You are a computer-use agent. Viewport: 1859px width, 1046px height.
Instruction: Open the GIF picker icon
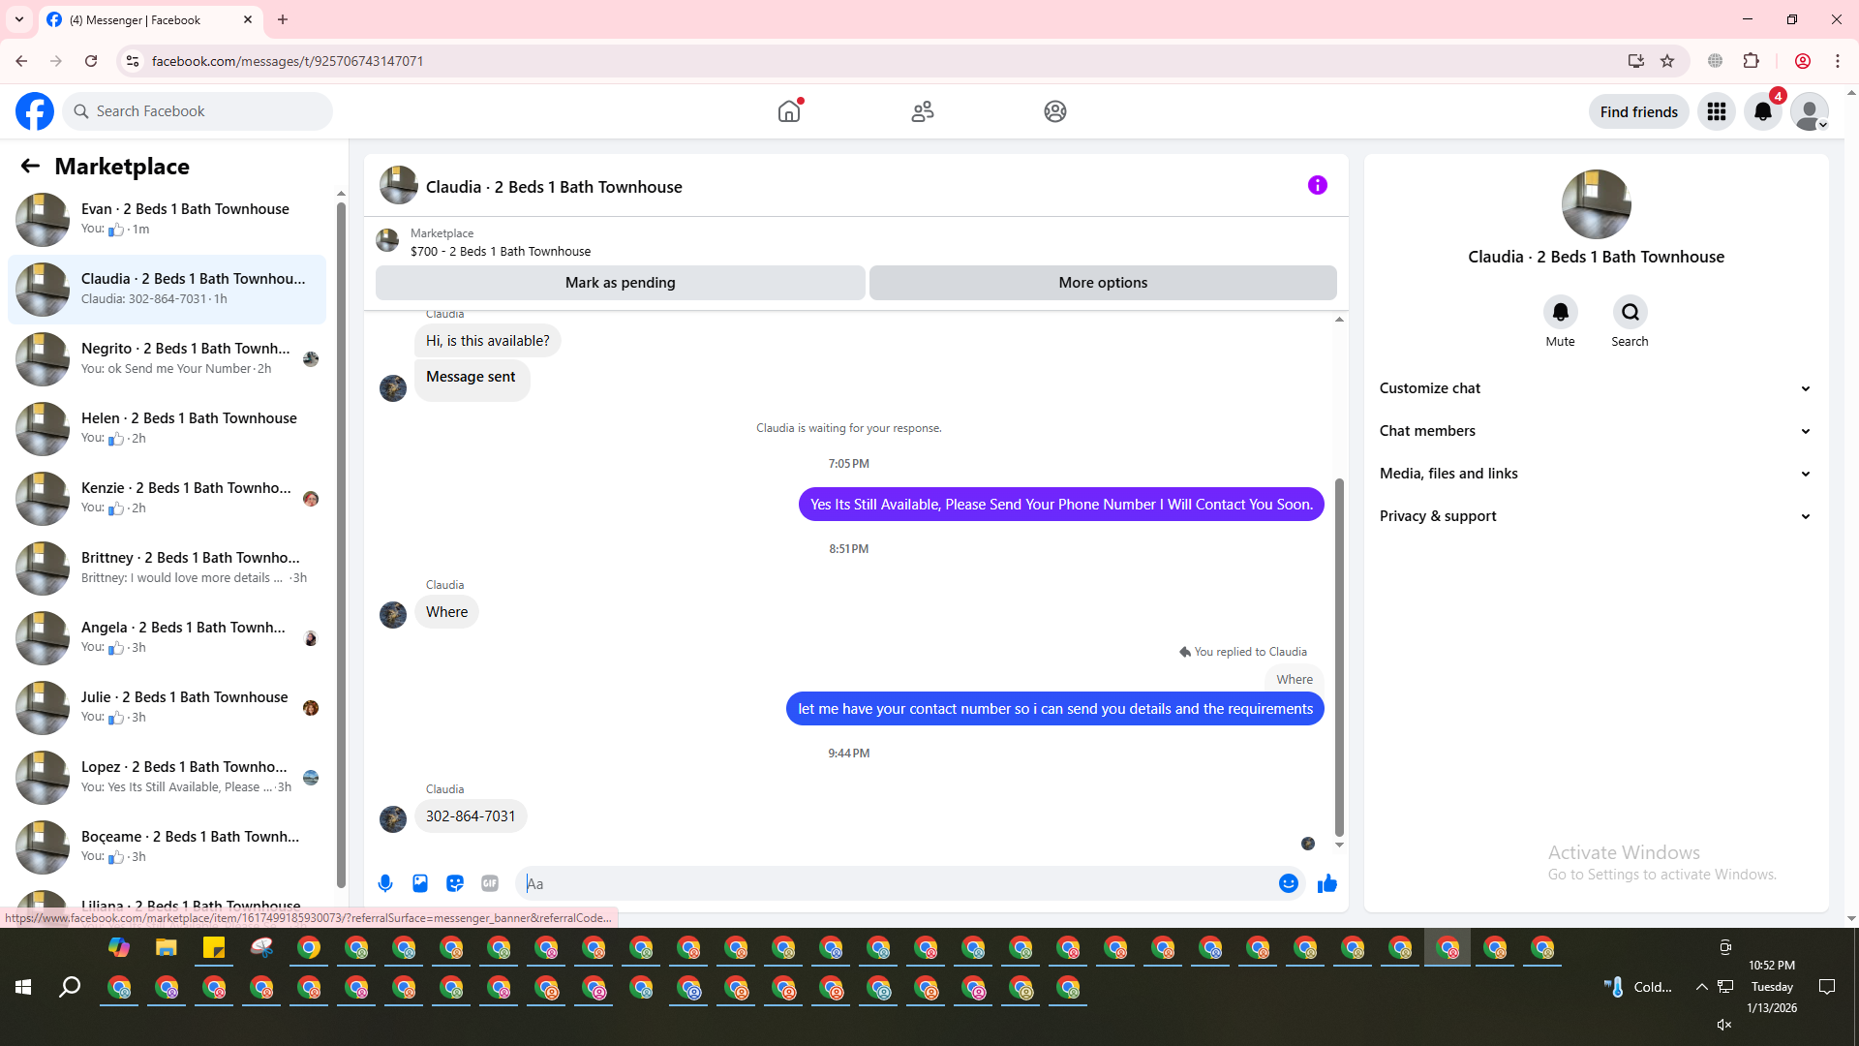click(x=490, y=883)
